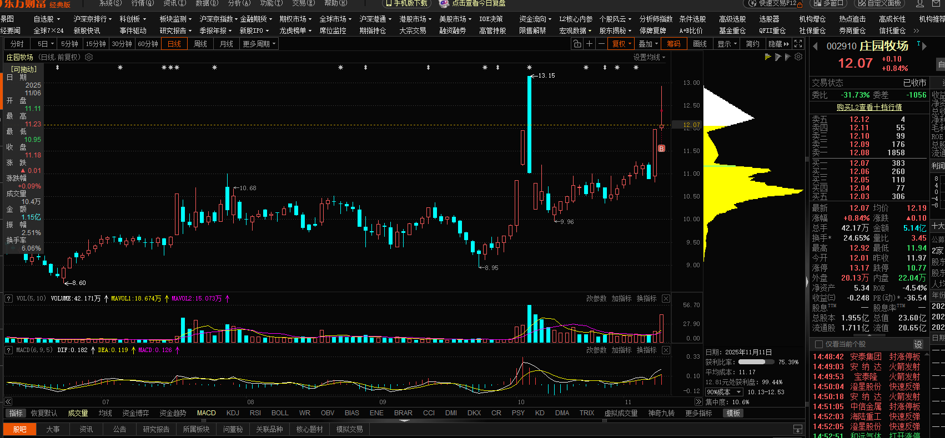Open 叠加 overlay dropdown

pos(648,44)
